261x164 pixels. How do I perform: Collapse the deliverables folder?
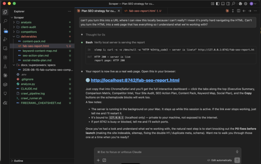(x=29, y=36)
